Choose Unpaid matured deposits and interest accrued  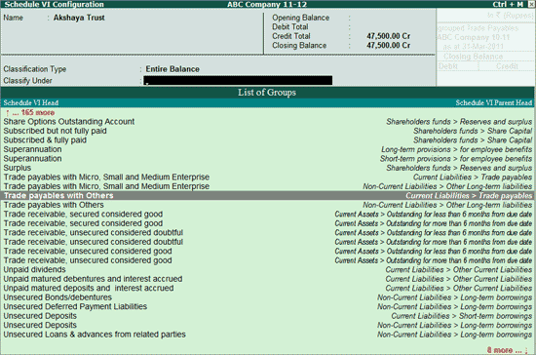(x=268, y=288)
